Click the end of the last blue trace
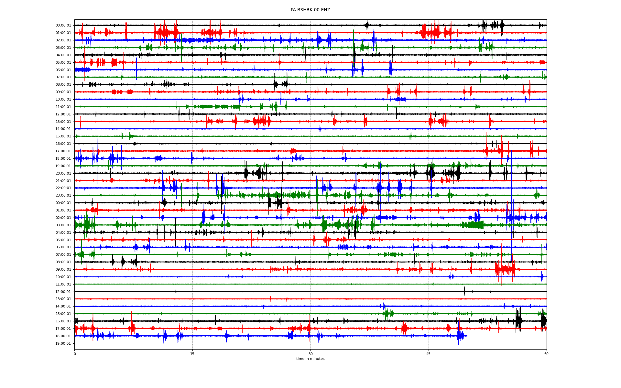The width and height of the screenshot is (621, 388). [x=467, y=336]
